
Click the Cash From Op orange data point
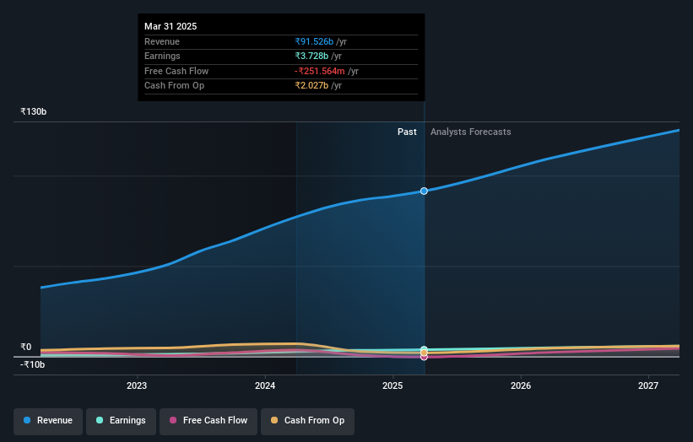[424, 353]
